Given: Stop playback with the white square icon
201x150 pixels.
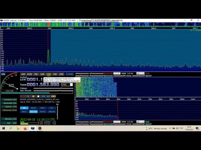Looking at the screenshot, I should point(38,96).
